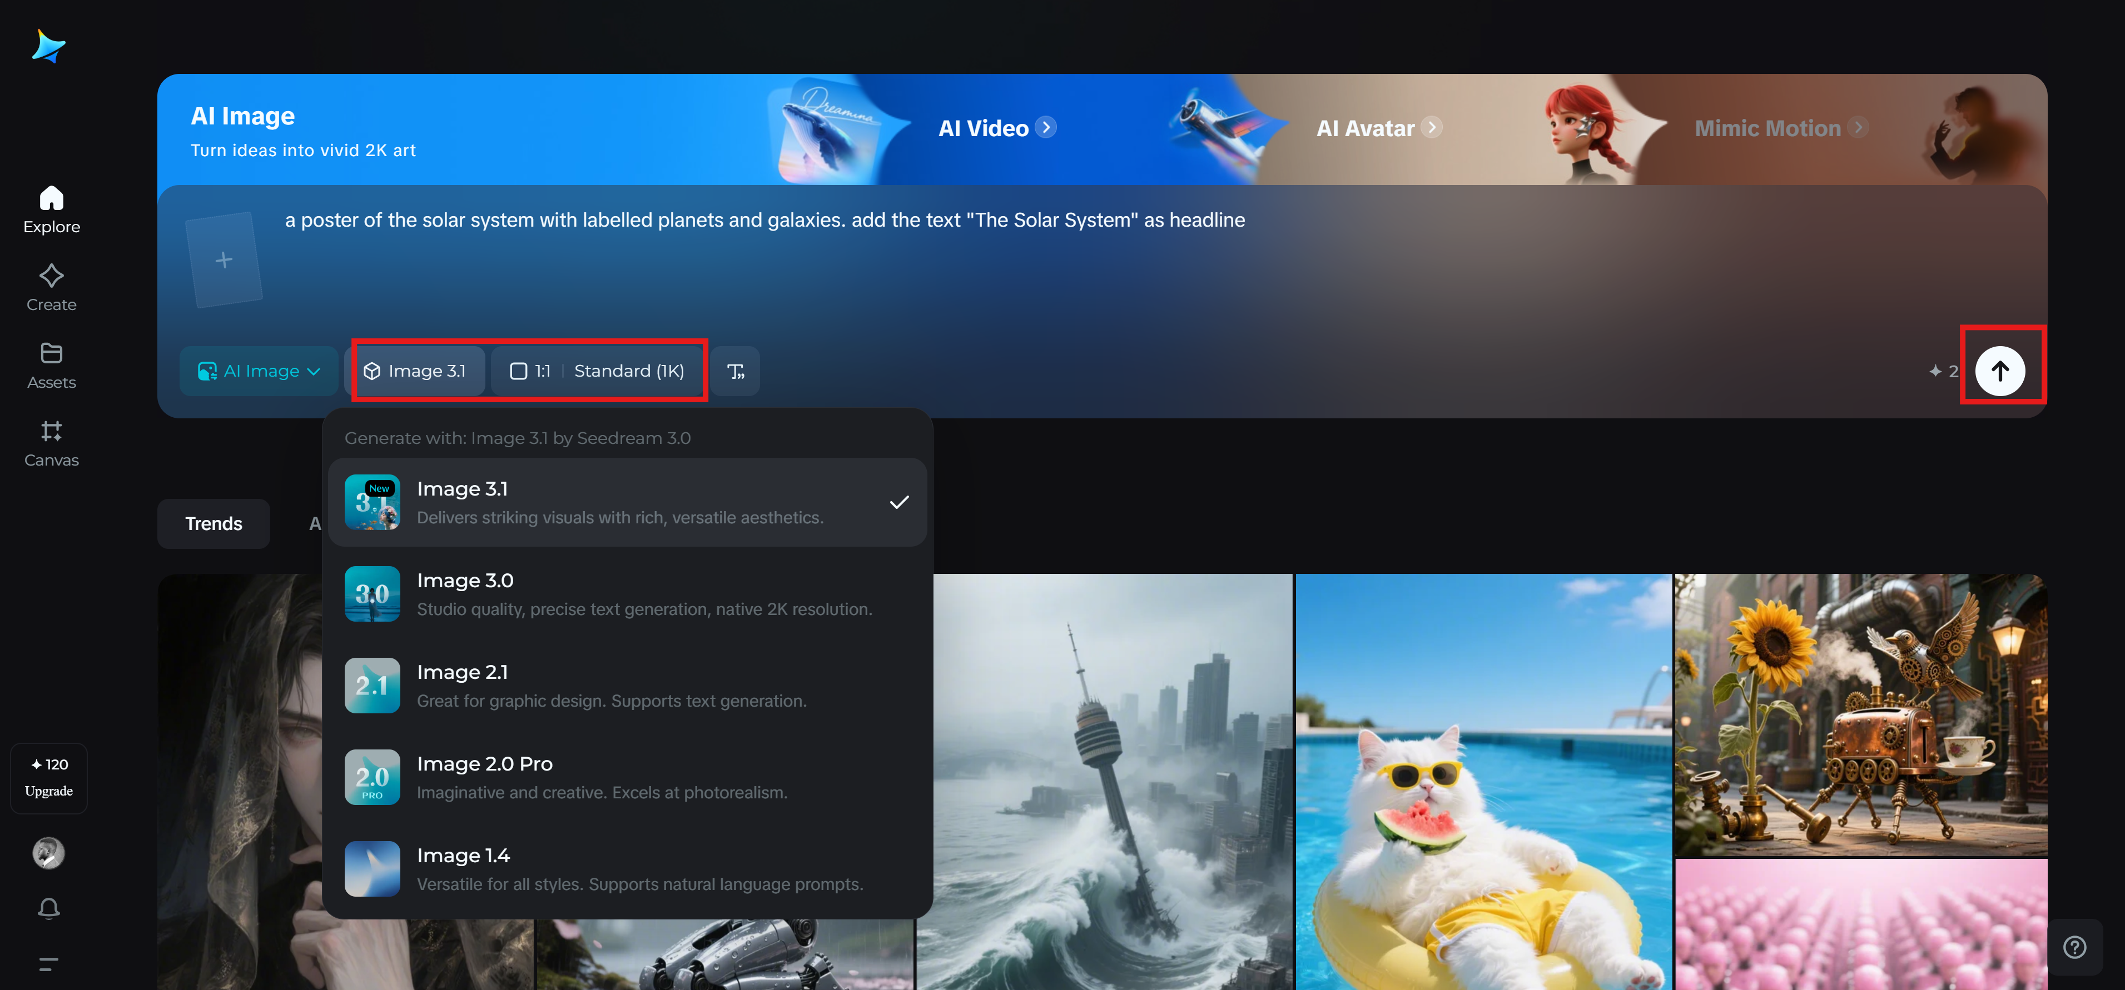Click the user profile avatar
Viewport: 2125px width, 990px height.
[49, 853]
